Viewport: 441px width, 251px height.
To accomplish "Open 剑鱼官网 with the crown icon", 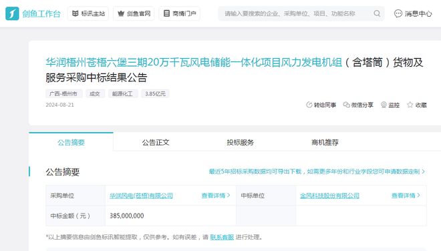I will pos(134,13).
